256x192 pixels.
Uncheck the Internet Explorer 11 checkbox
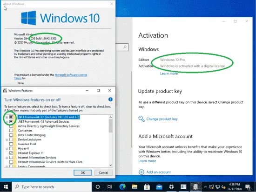(11, 153)
